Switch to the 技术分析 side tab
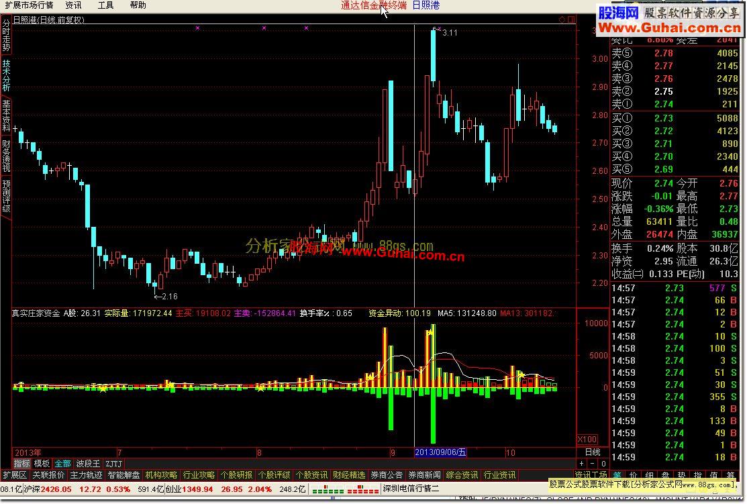Viewport: 747px width, 504px height. tap(6, 75)
